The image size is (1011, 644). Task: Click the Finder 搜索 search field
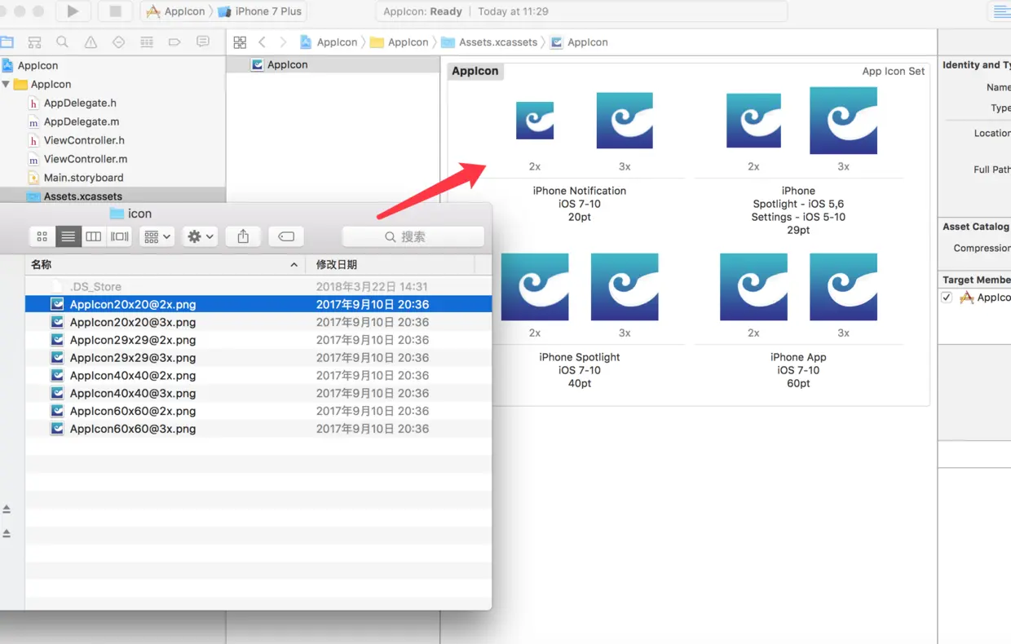[x=413, y=236]
